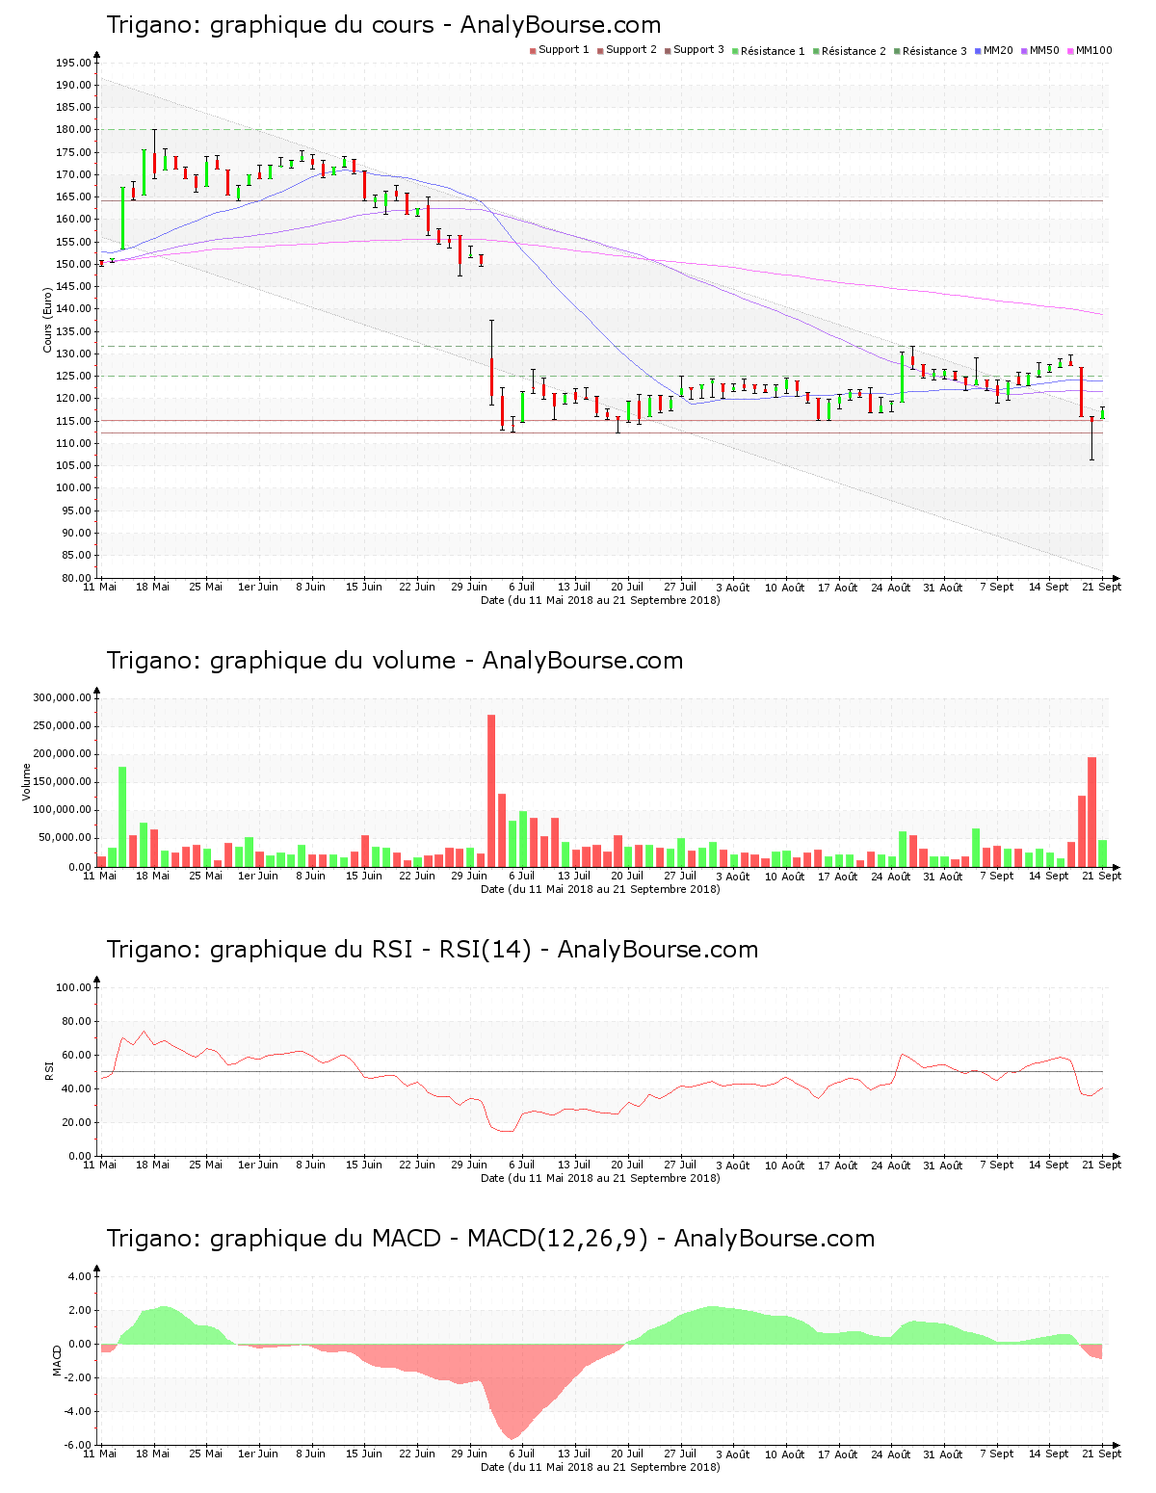The height and width of the screenshot is (1493, 1156).
Task: Click the 165.00 price axis value
Action: [73, 197]
